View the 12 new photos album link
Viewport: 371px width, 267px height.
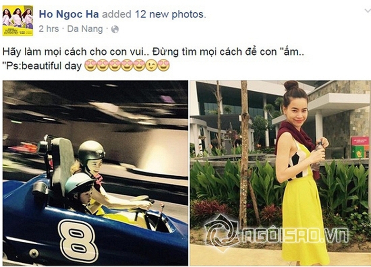click(x=169, y=14)
